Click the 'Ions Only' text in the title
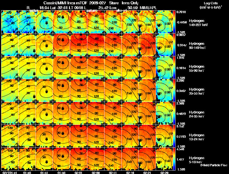This screenshot has height=174, width=229. [x=130, y=3]
